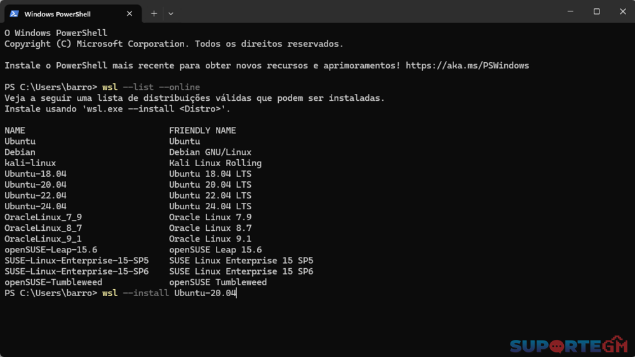
Task: Click the SuporteGM watermark logo
Action: point(568,346)
